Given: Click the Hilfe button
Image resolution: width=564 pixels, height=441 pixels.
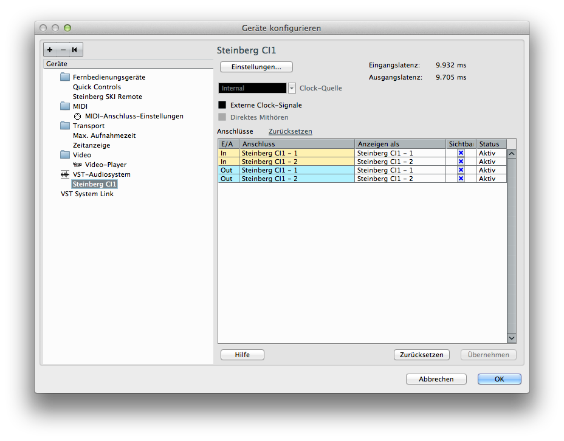Looking at the screenshot, I should click(242, 355).
